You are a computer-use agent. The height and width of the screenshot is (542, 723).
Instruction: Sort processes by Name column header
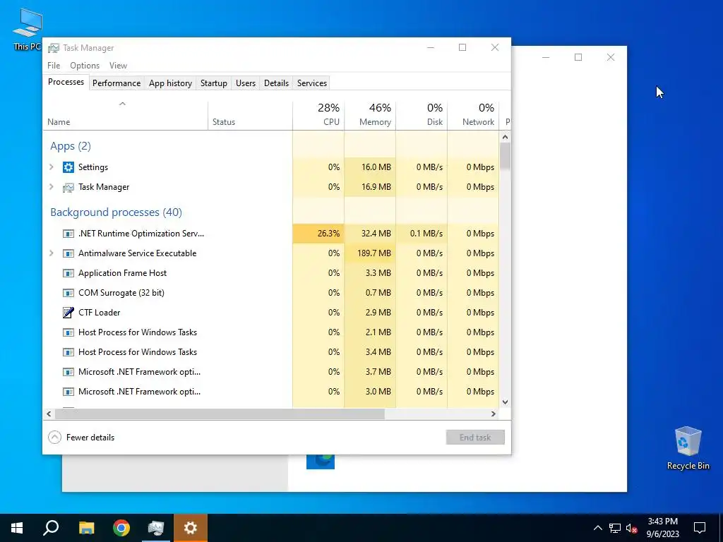[126, 115]
